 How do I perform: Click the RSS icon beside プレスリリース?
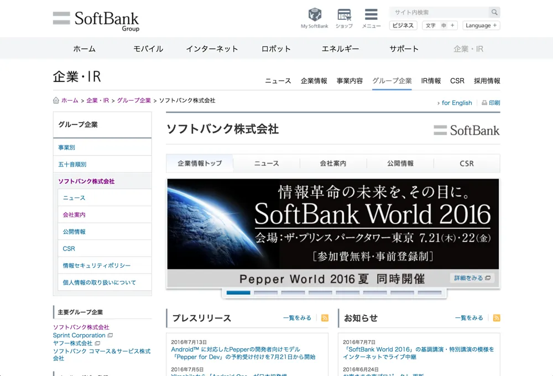coord(325,318)
